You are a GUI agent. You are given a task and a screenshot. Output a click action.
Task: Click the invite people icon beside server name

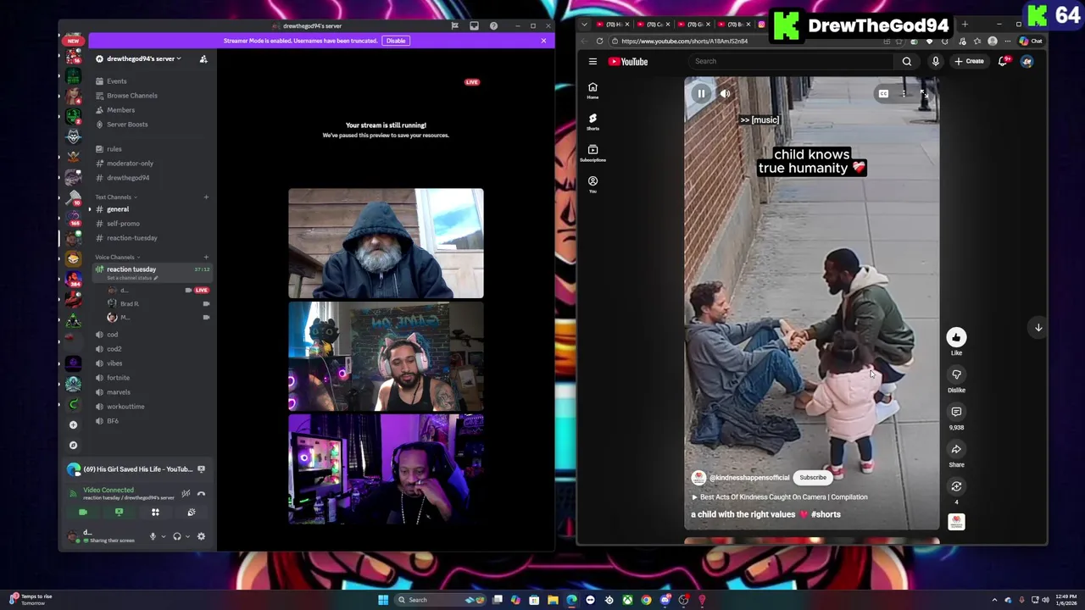[x=203, y=58]
